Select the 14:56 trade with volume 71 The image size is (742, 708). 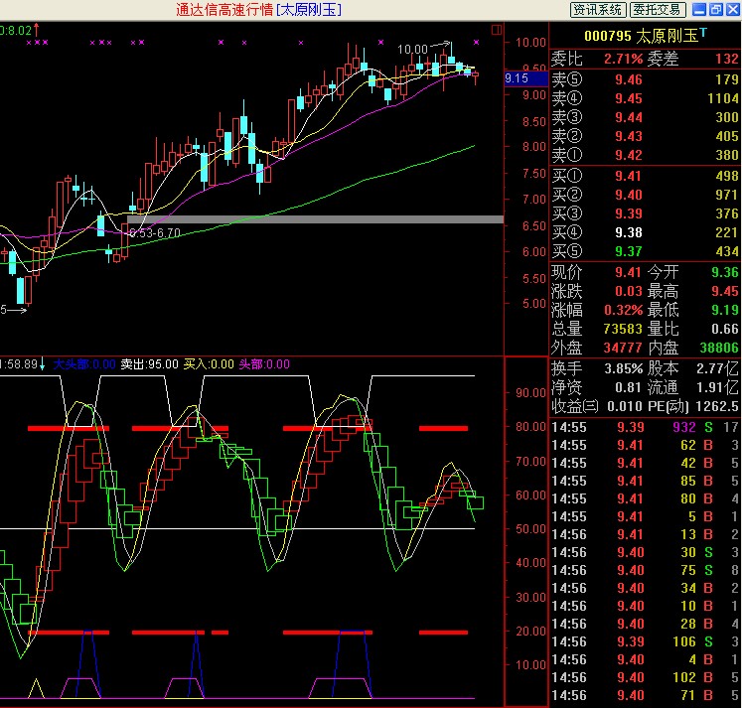(645, 696)
